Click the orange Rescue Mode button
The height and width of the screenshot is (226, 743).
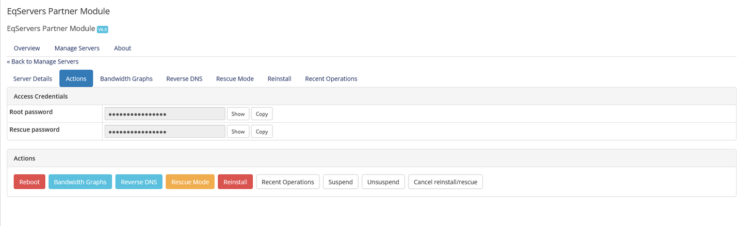click(x=190, y=182)
